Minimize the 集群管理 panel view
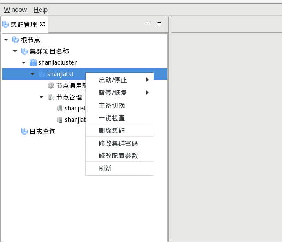The width and height of the screenshot is (282, 242). (147, 24)
